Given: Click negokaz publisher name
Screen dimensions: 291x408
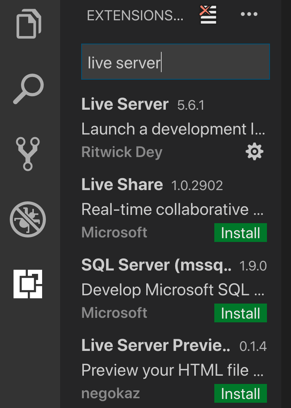Looking at the screenshot, I should (111, 393).
